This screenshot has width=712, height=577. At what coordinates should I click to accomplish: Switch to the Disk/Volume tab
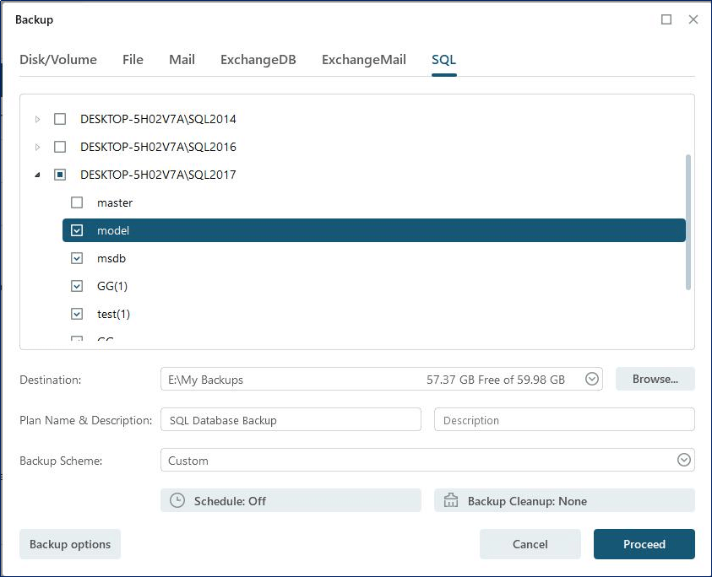pyautogui.click(x=58, y=60)
